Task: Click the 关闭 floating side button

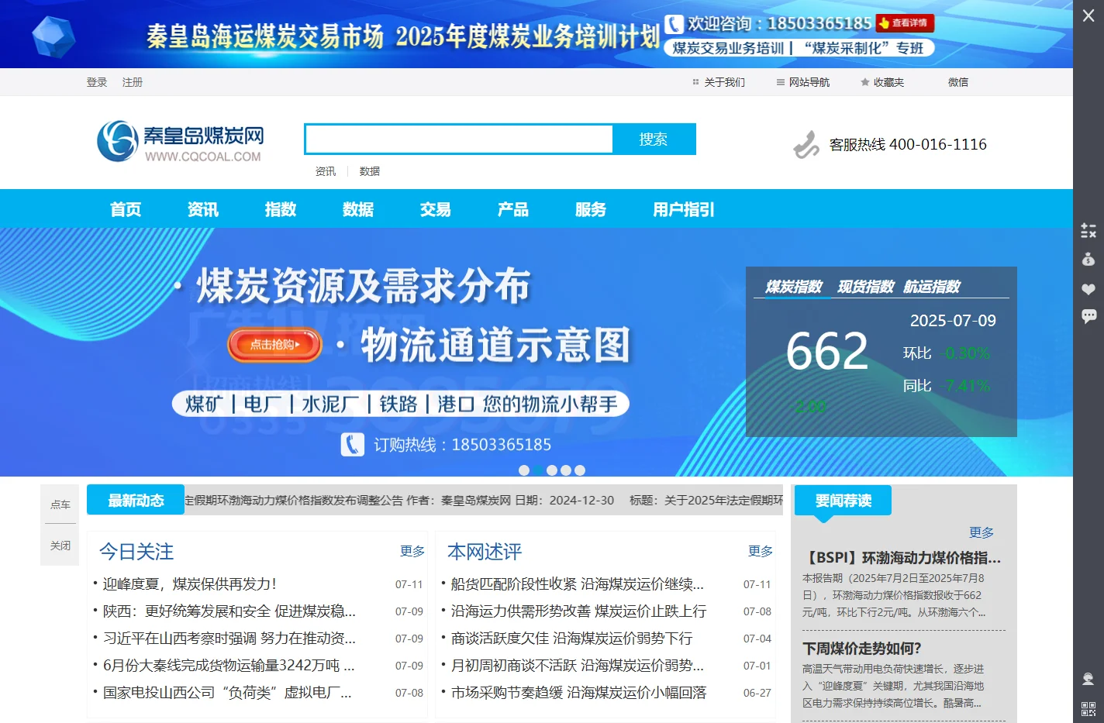Action: 60,546
